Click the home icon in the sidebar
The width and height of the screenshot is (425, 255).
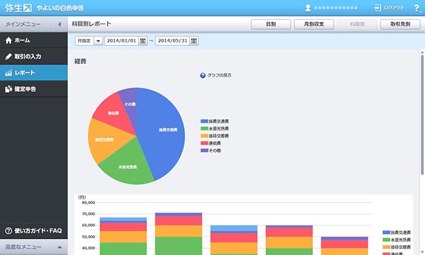tap(8, 40)
